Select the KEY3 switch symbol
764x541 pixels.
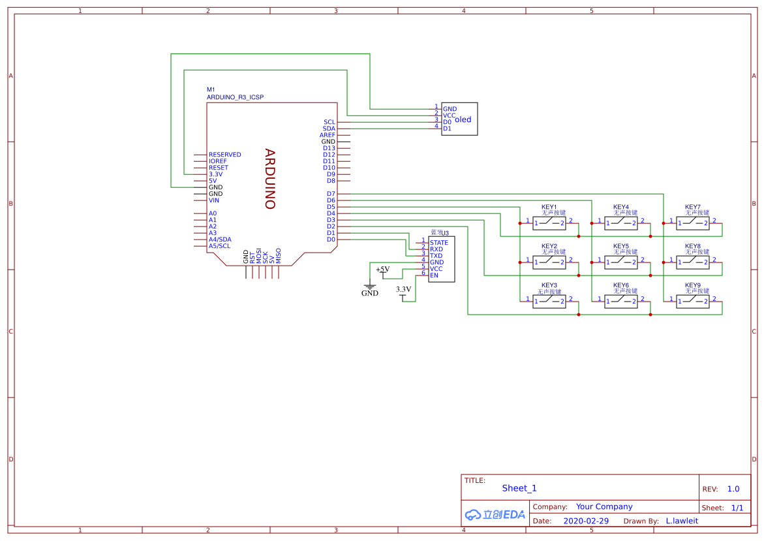coord(549,301)
